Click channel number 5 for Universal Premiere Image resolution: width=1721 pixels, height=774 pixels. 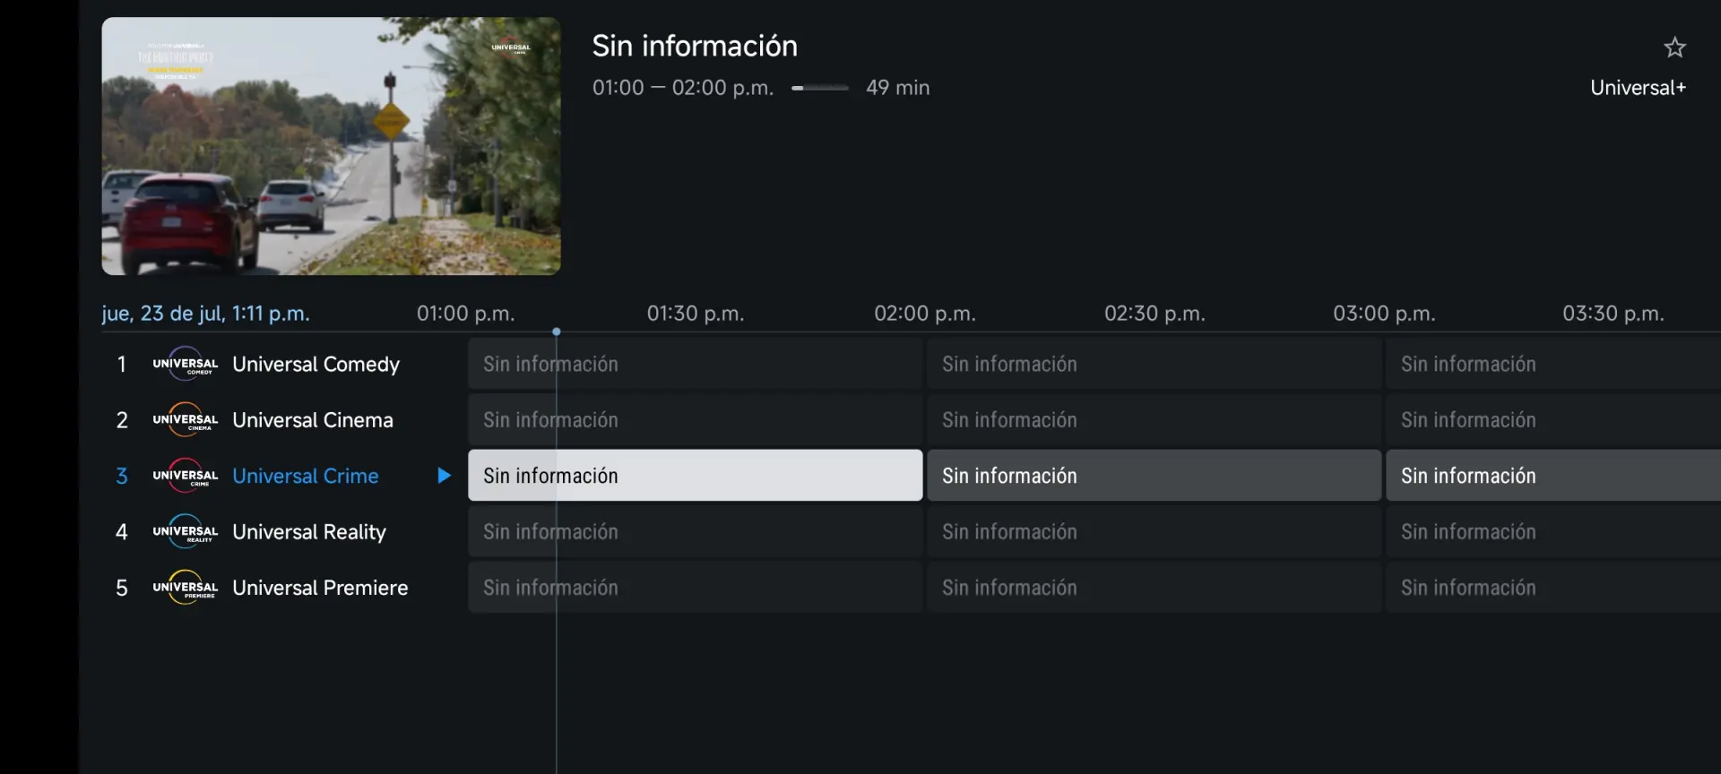coord(122,588)
